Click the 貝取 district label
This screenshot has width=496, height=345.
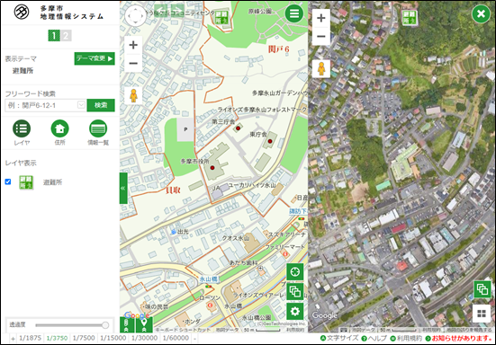point(173,190)
